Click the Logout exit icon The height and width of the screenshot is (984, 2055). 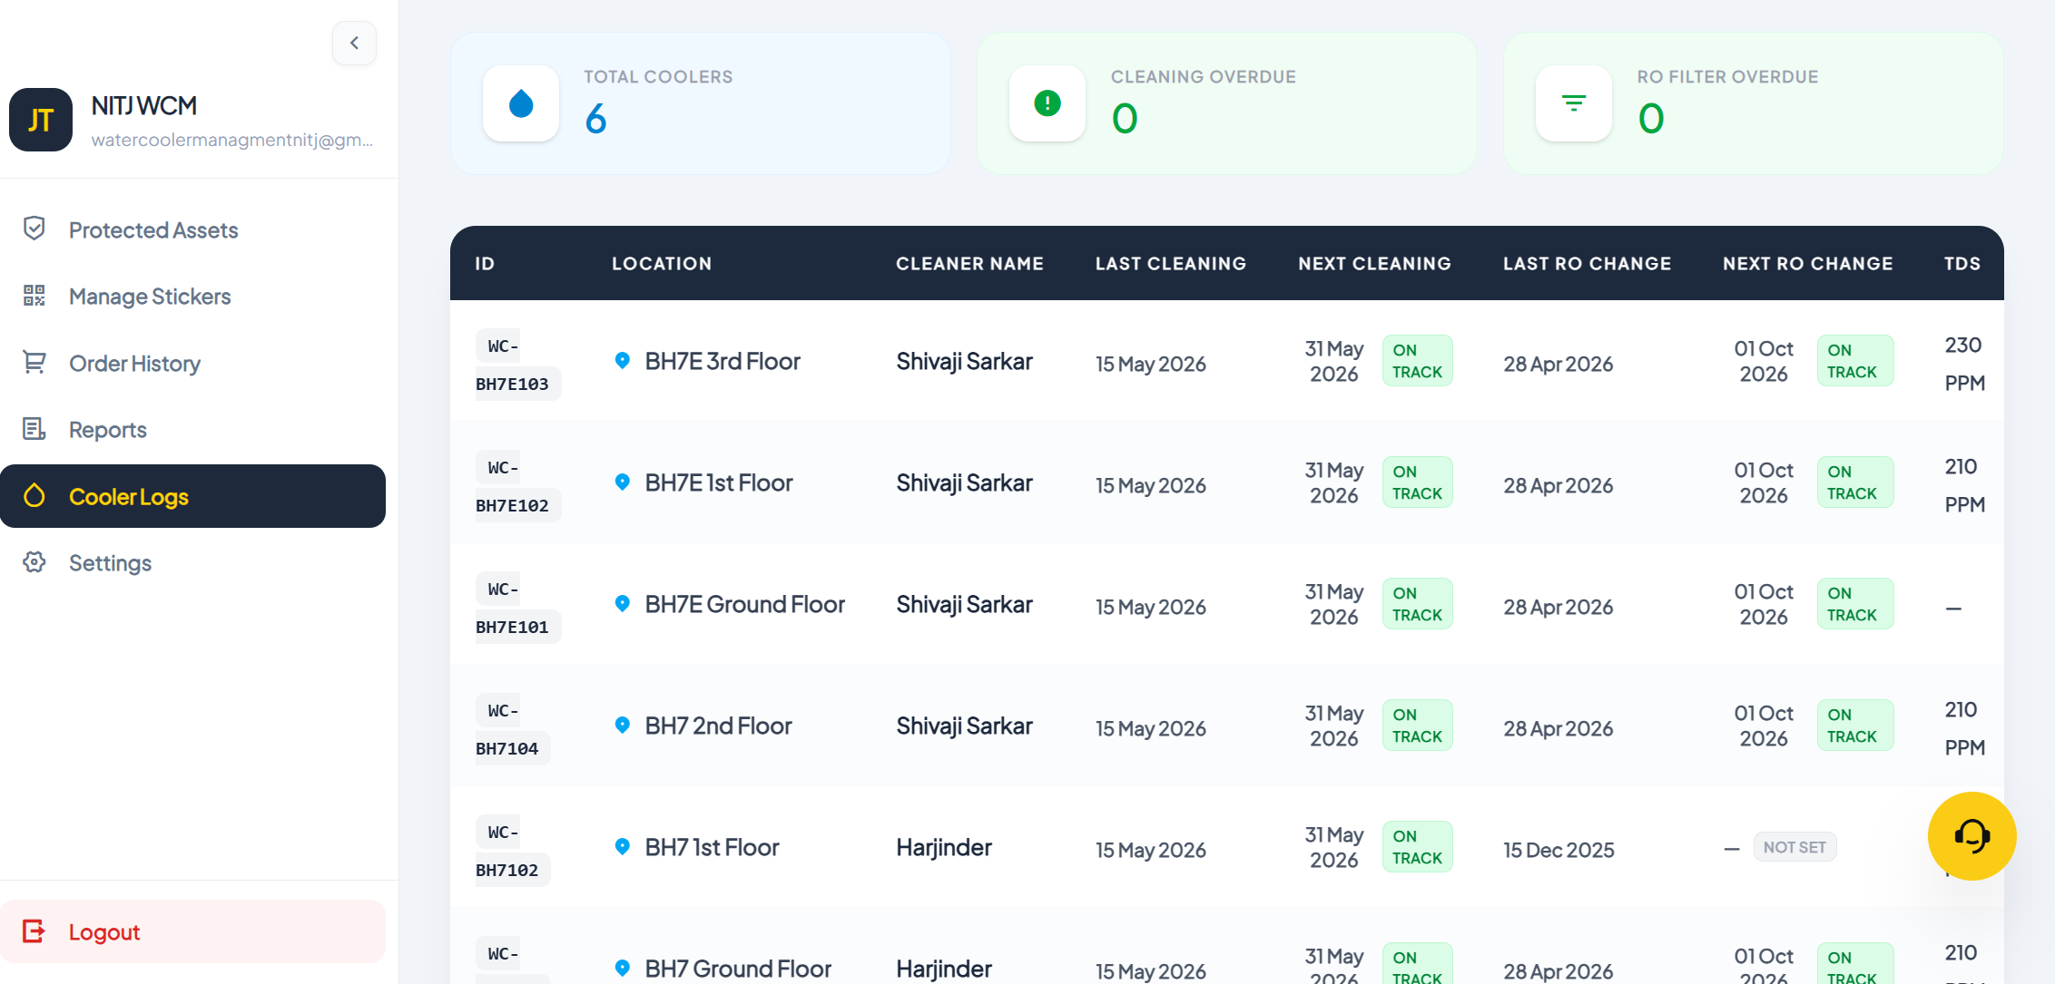pos(34,930)
